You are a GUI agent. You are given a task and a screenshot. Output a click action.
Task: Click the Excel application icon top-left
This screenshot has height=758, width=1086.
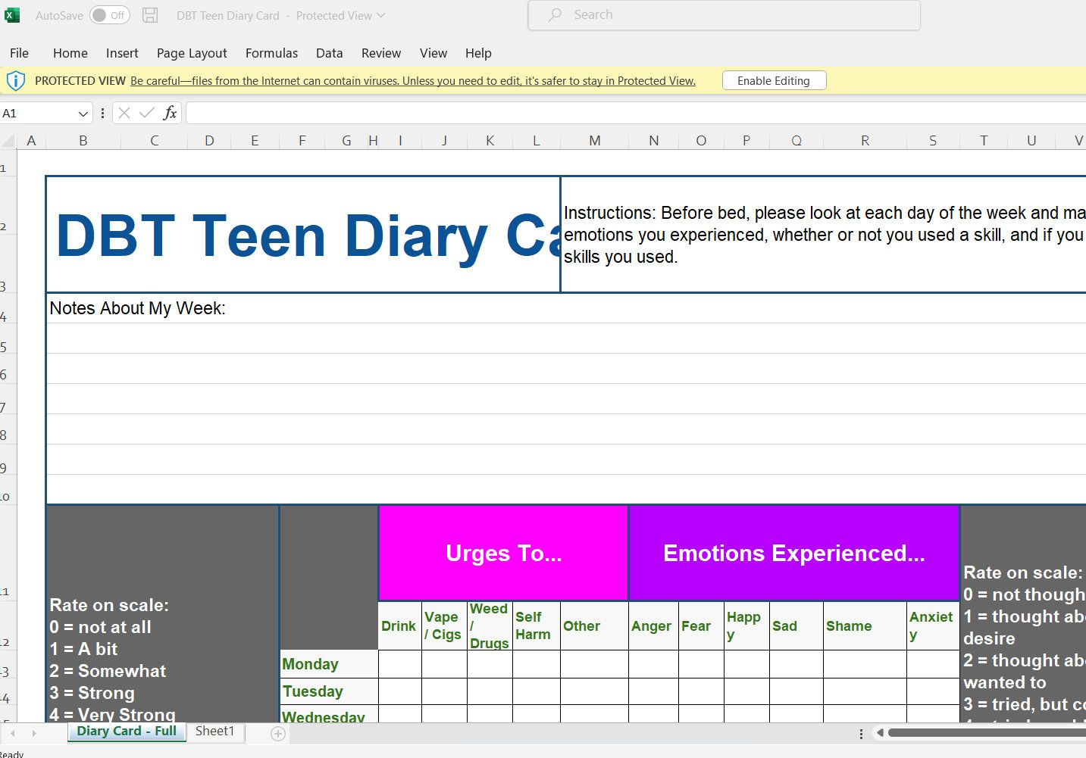point(11,14)
